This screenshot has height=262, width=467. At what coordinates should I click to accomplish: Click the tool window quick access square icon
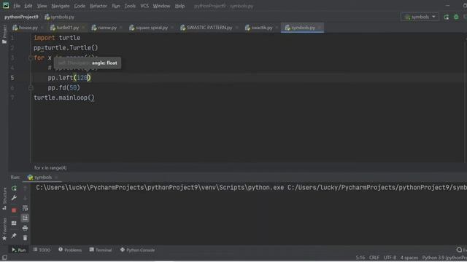point(4,258)
